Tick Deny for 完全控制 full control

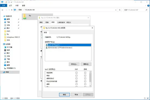click(x=85, y=73)
